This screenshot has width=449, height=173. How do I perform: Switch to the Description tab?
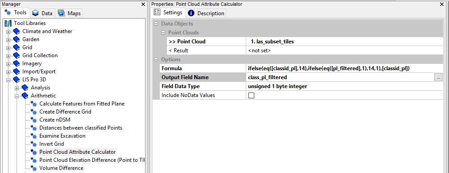pos(206,13)
